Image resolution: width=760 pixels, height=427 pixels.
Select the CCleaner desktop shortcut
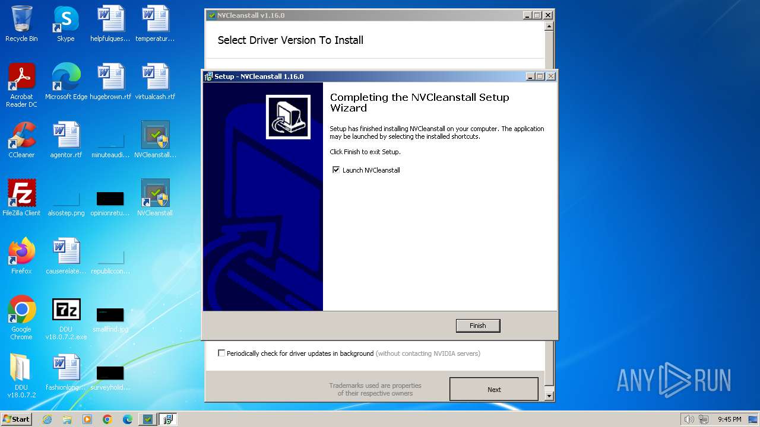[x=21, y=140]
